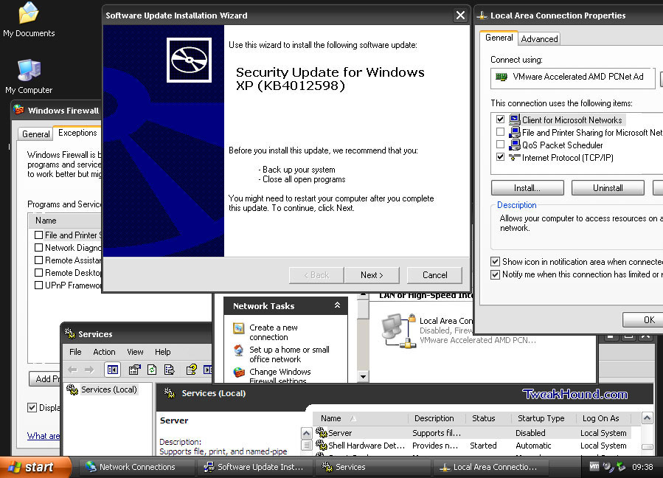Click the network connection tray icon
663x478 pixels.
click(x=621, y=467)
